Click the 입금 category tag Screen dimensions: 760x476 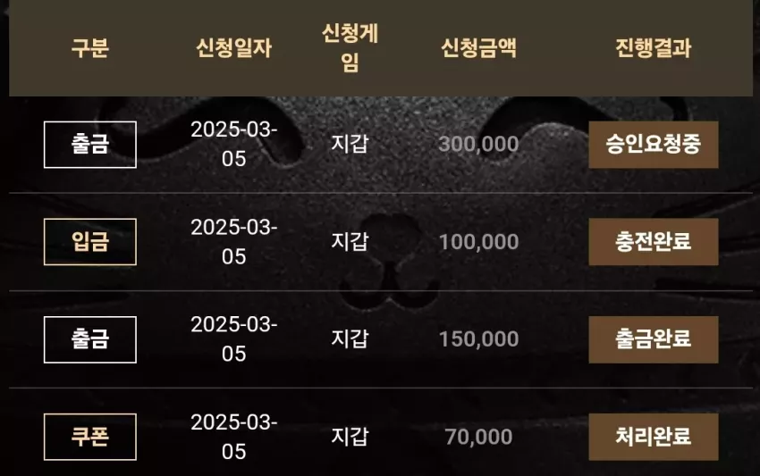coord(90,242)
